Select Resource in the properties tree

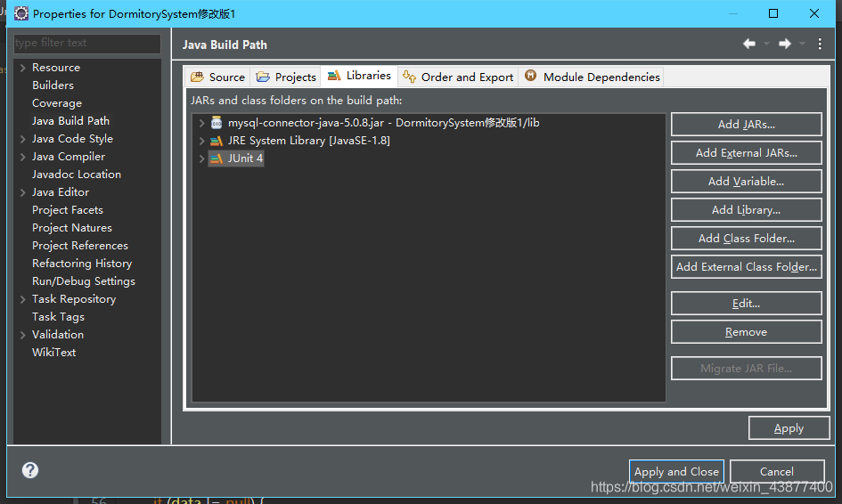pyautogui.click(x=56, y=68)
